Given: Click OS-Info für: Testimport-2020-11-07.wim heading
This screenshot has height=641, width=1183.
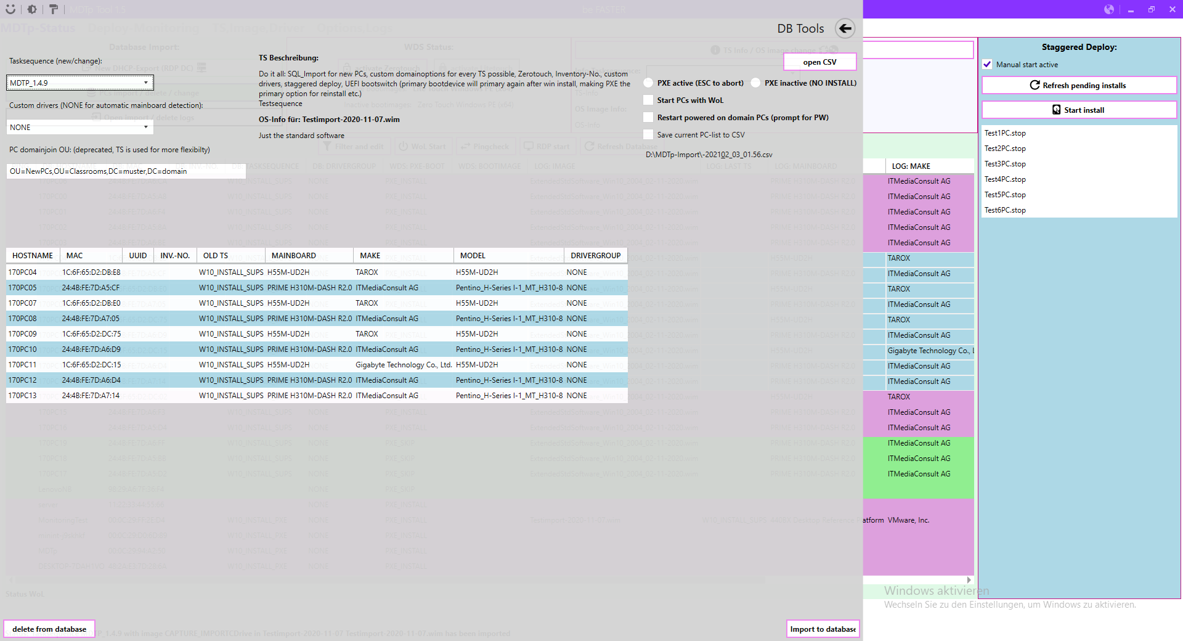Looking at the screenshot, I should pyautogui.click(x=329, y=120).
